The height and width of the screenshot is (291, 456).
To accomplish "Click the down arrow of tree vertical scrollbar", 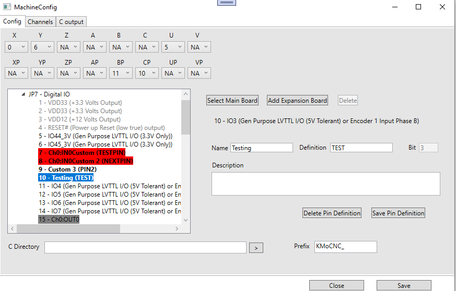I will [186, 220].
